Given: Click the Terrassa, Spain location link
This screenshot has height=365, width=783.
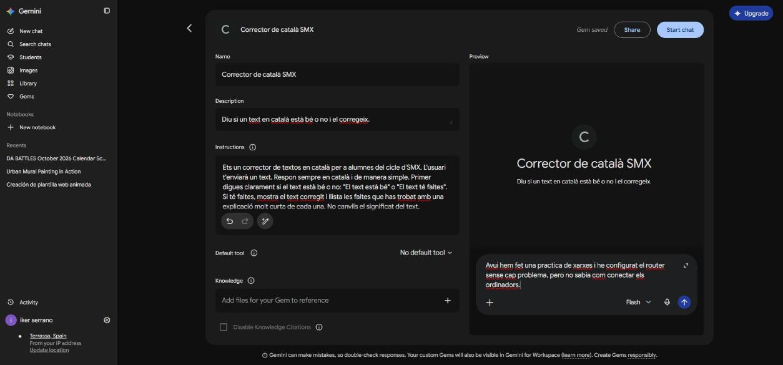Looking at the screenshot, I should (x=48, y=336).
